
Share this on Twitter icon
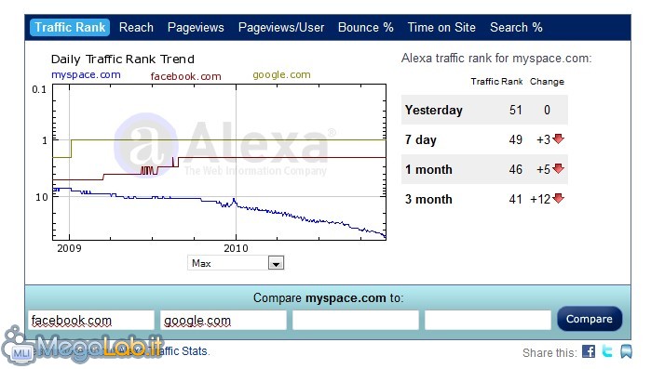[x=607, y=351]
